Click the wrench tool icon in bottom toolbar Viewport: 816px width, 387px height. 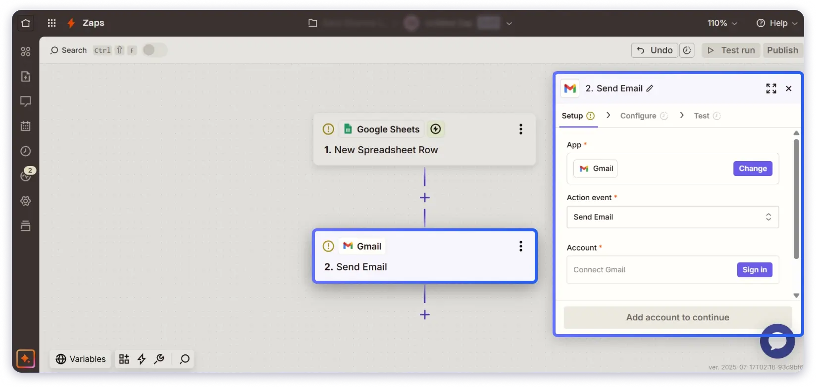coord(159,359)
